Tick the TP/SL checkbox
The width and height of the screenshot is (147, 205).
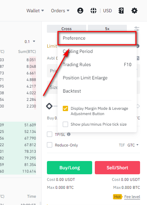(50, 134)
